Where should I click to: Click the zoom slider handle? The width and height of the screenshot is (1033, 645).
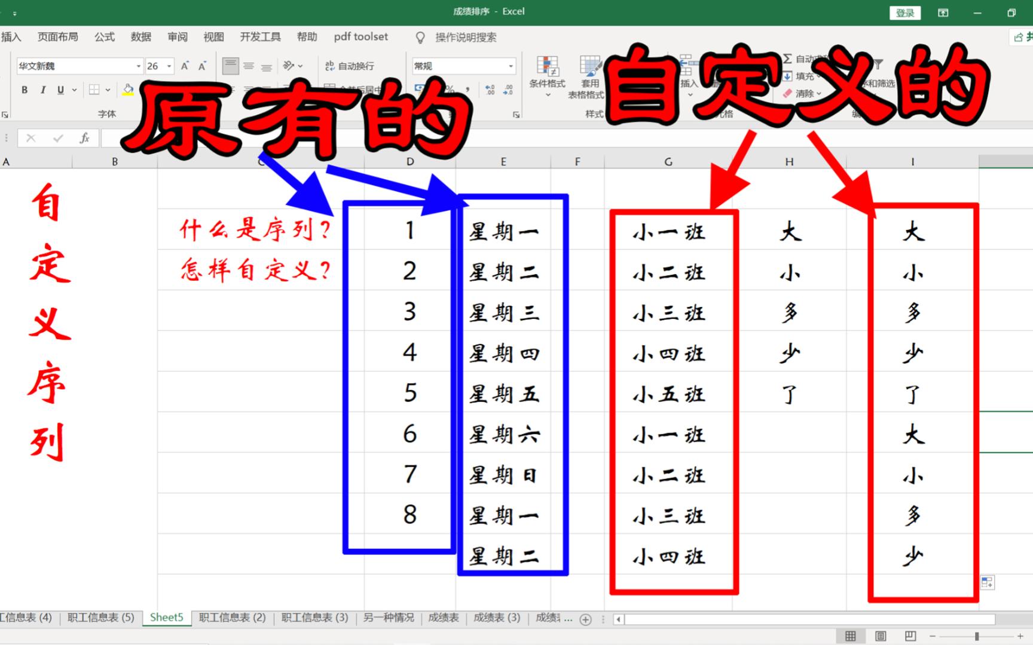[977, 637]
